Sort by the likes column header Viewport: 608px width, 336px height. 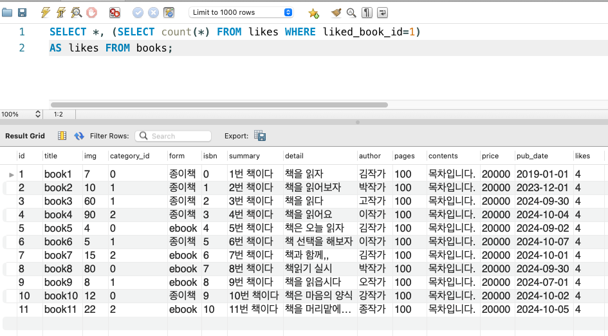[x=582, y=156]
